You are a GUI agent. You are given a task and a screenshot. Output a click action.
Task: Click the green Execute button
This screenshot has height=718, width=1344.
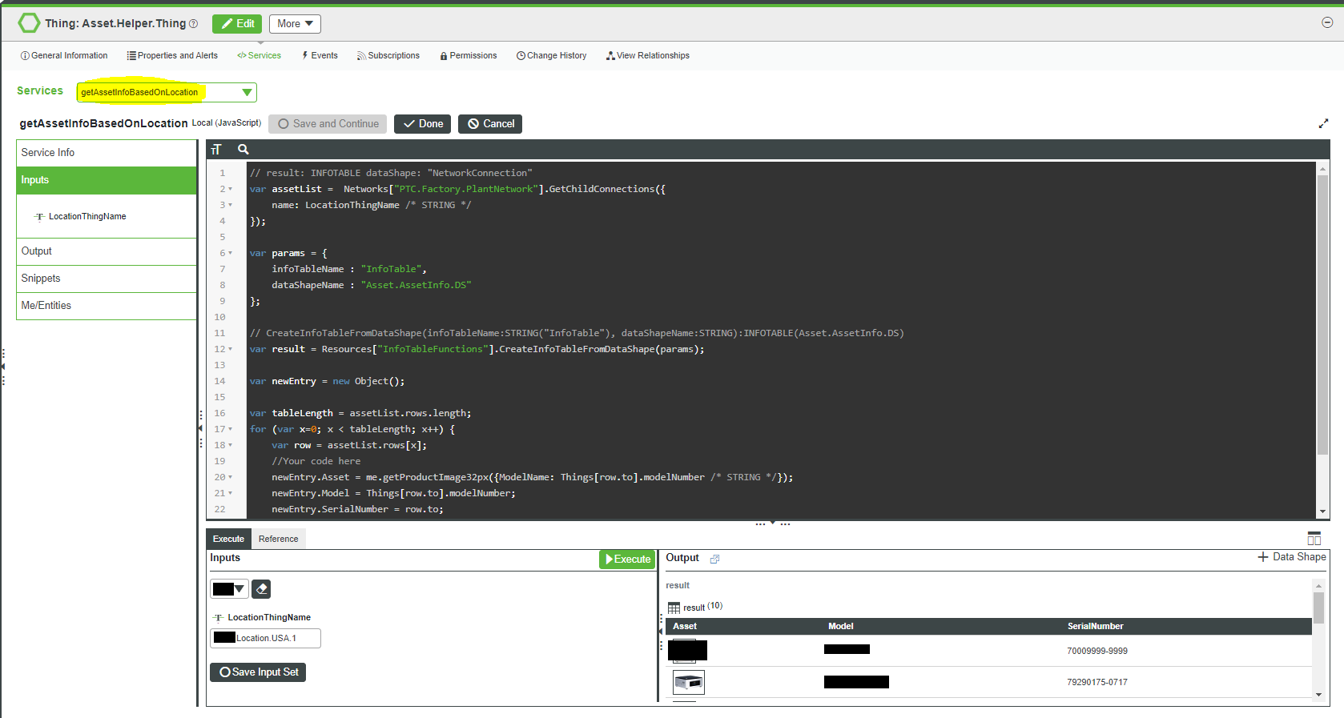(x=627, y=559)
